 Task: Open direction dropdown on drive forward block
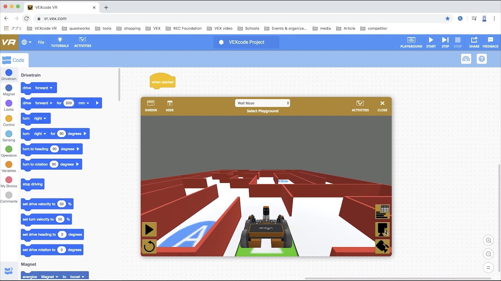click(x=43, y=88)
